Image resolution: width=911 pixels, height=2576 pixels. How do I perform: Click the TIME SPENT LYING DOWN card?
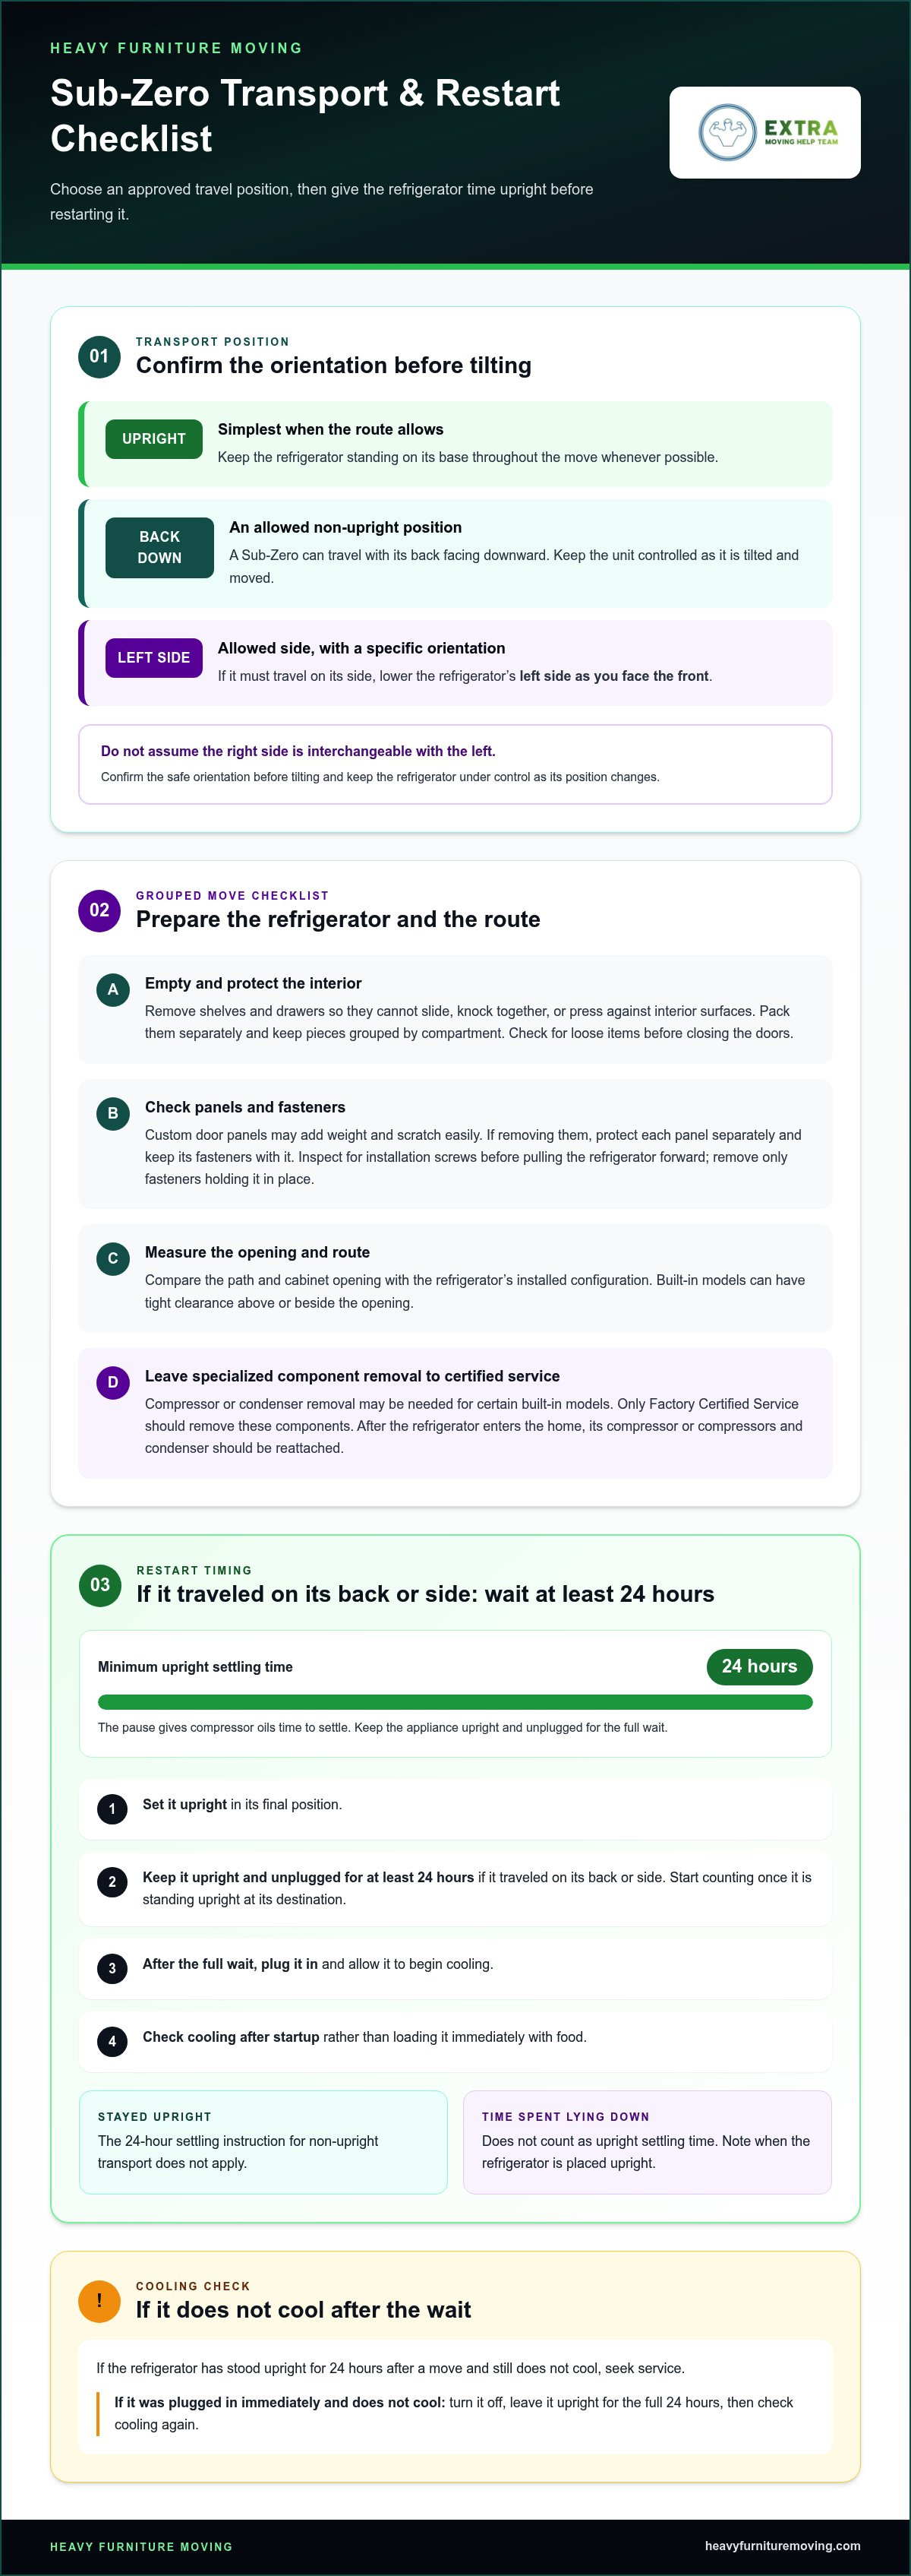pyautogui.click(x=648, y=2142)
